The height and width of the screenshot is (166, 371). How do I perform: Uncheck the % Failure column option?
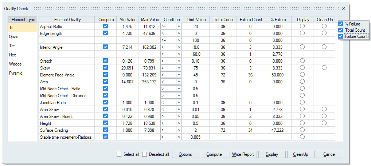(340, 24)
